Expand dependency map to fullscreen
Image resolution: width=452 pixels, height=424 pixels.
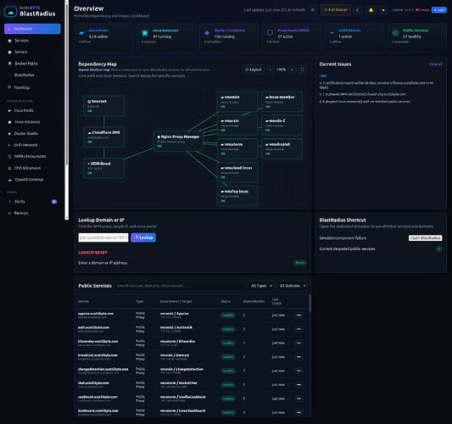pyautogui.click(x=302, y=70)
